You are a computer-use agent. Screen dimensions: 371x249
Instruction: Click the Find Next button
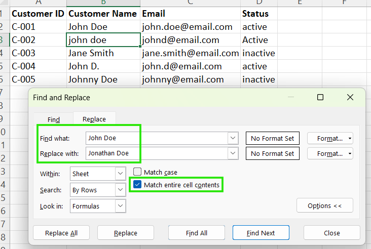261,233
